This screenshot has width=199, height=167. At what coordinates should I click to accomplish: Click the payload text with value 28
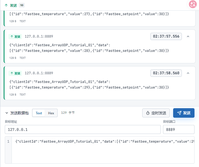(89, 48)
